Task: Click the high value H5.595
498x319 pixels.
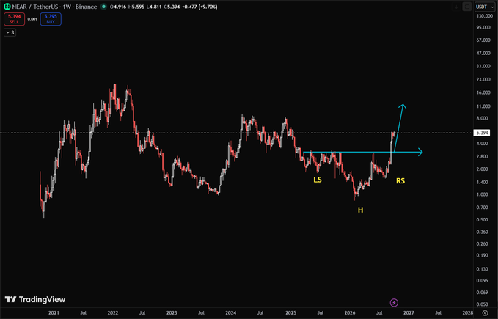Action: (x=136, y=7)
